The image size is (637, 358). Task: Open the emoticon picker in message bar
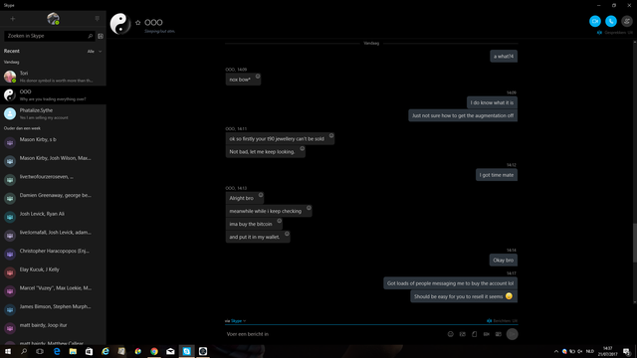(x=451, y=334)
